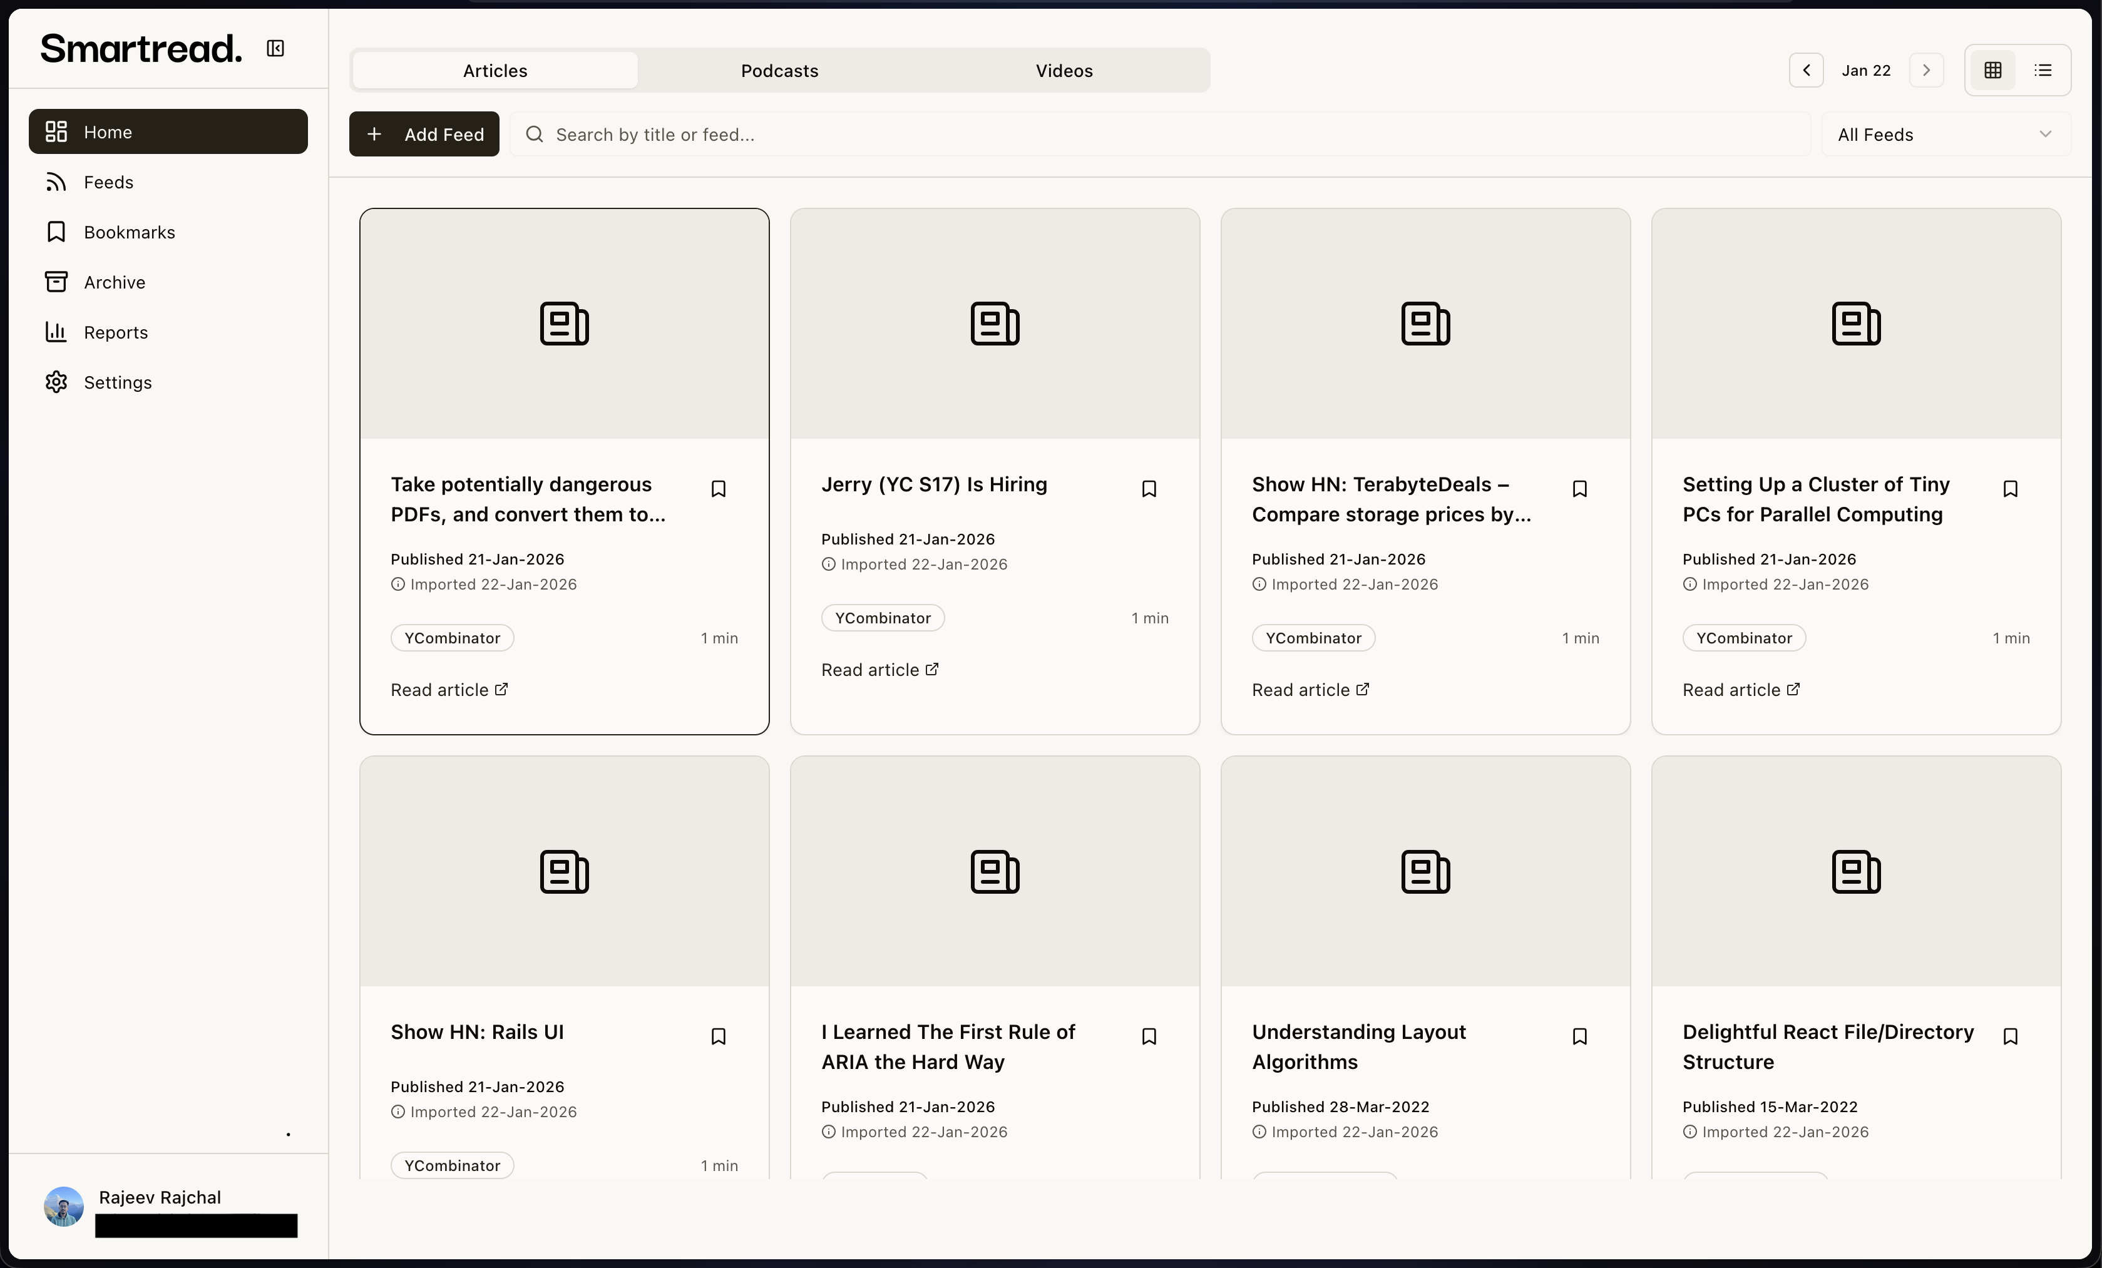Viewport: 2102px width, 1268px height.
Task: Bookmark the Jerry (YC S17) Is Hiring article
Action: point(1148,489)
